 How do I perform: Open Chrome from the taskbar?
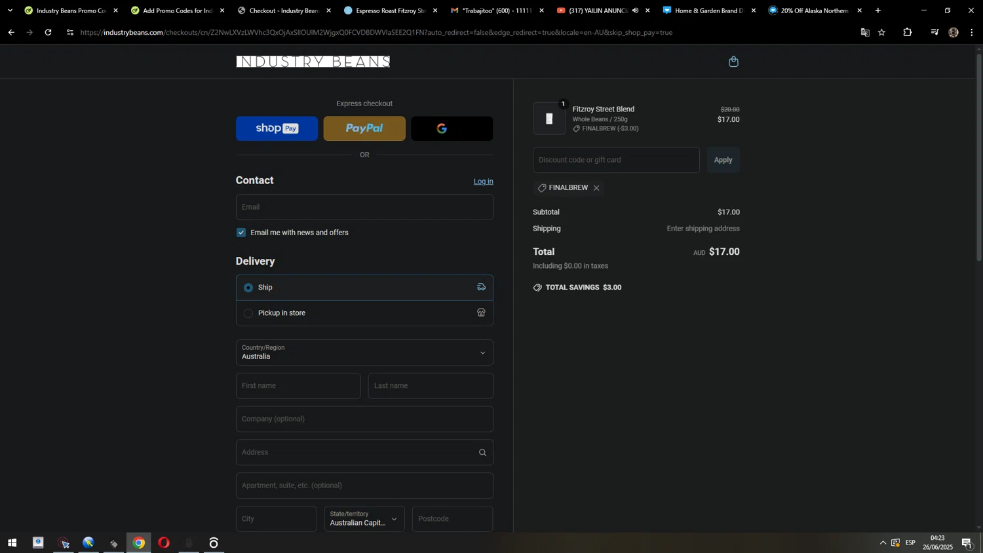click(139, 543)
